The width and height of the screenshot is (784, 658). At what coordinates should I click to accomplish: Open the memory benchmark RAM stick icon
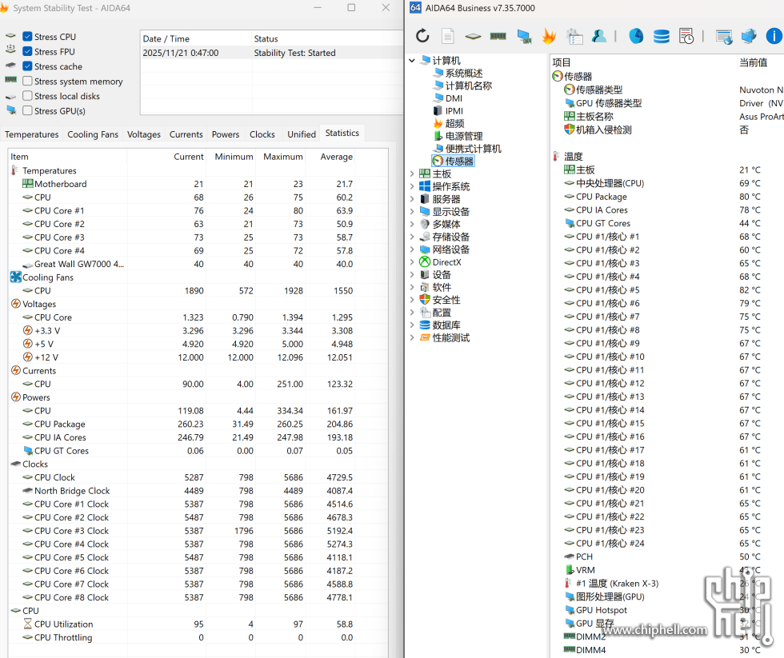pos(498,36)
